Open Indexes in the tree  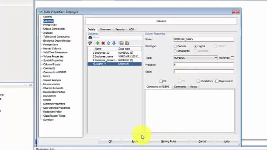48,32
